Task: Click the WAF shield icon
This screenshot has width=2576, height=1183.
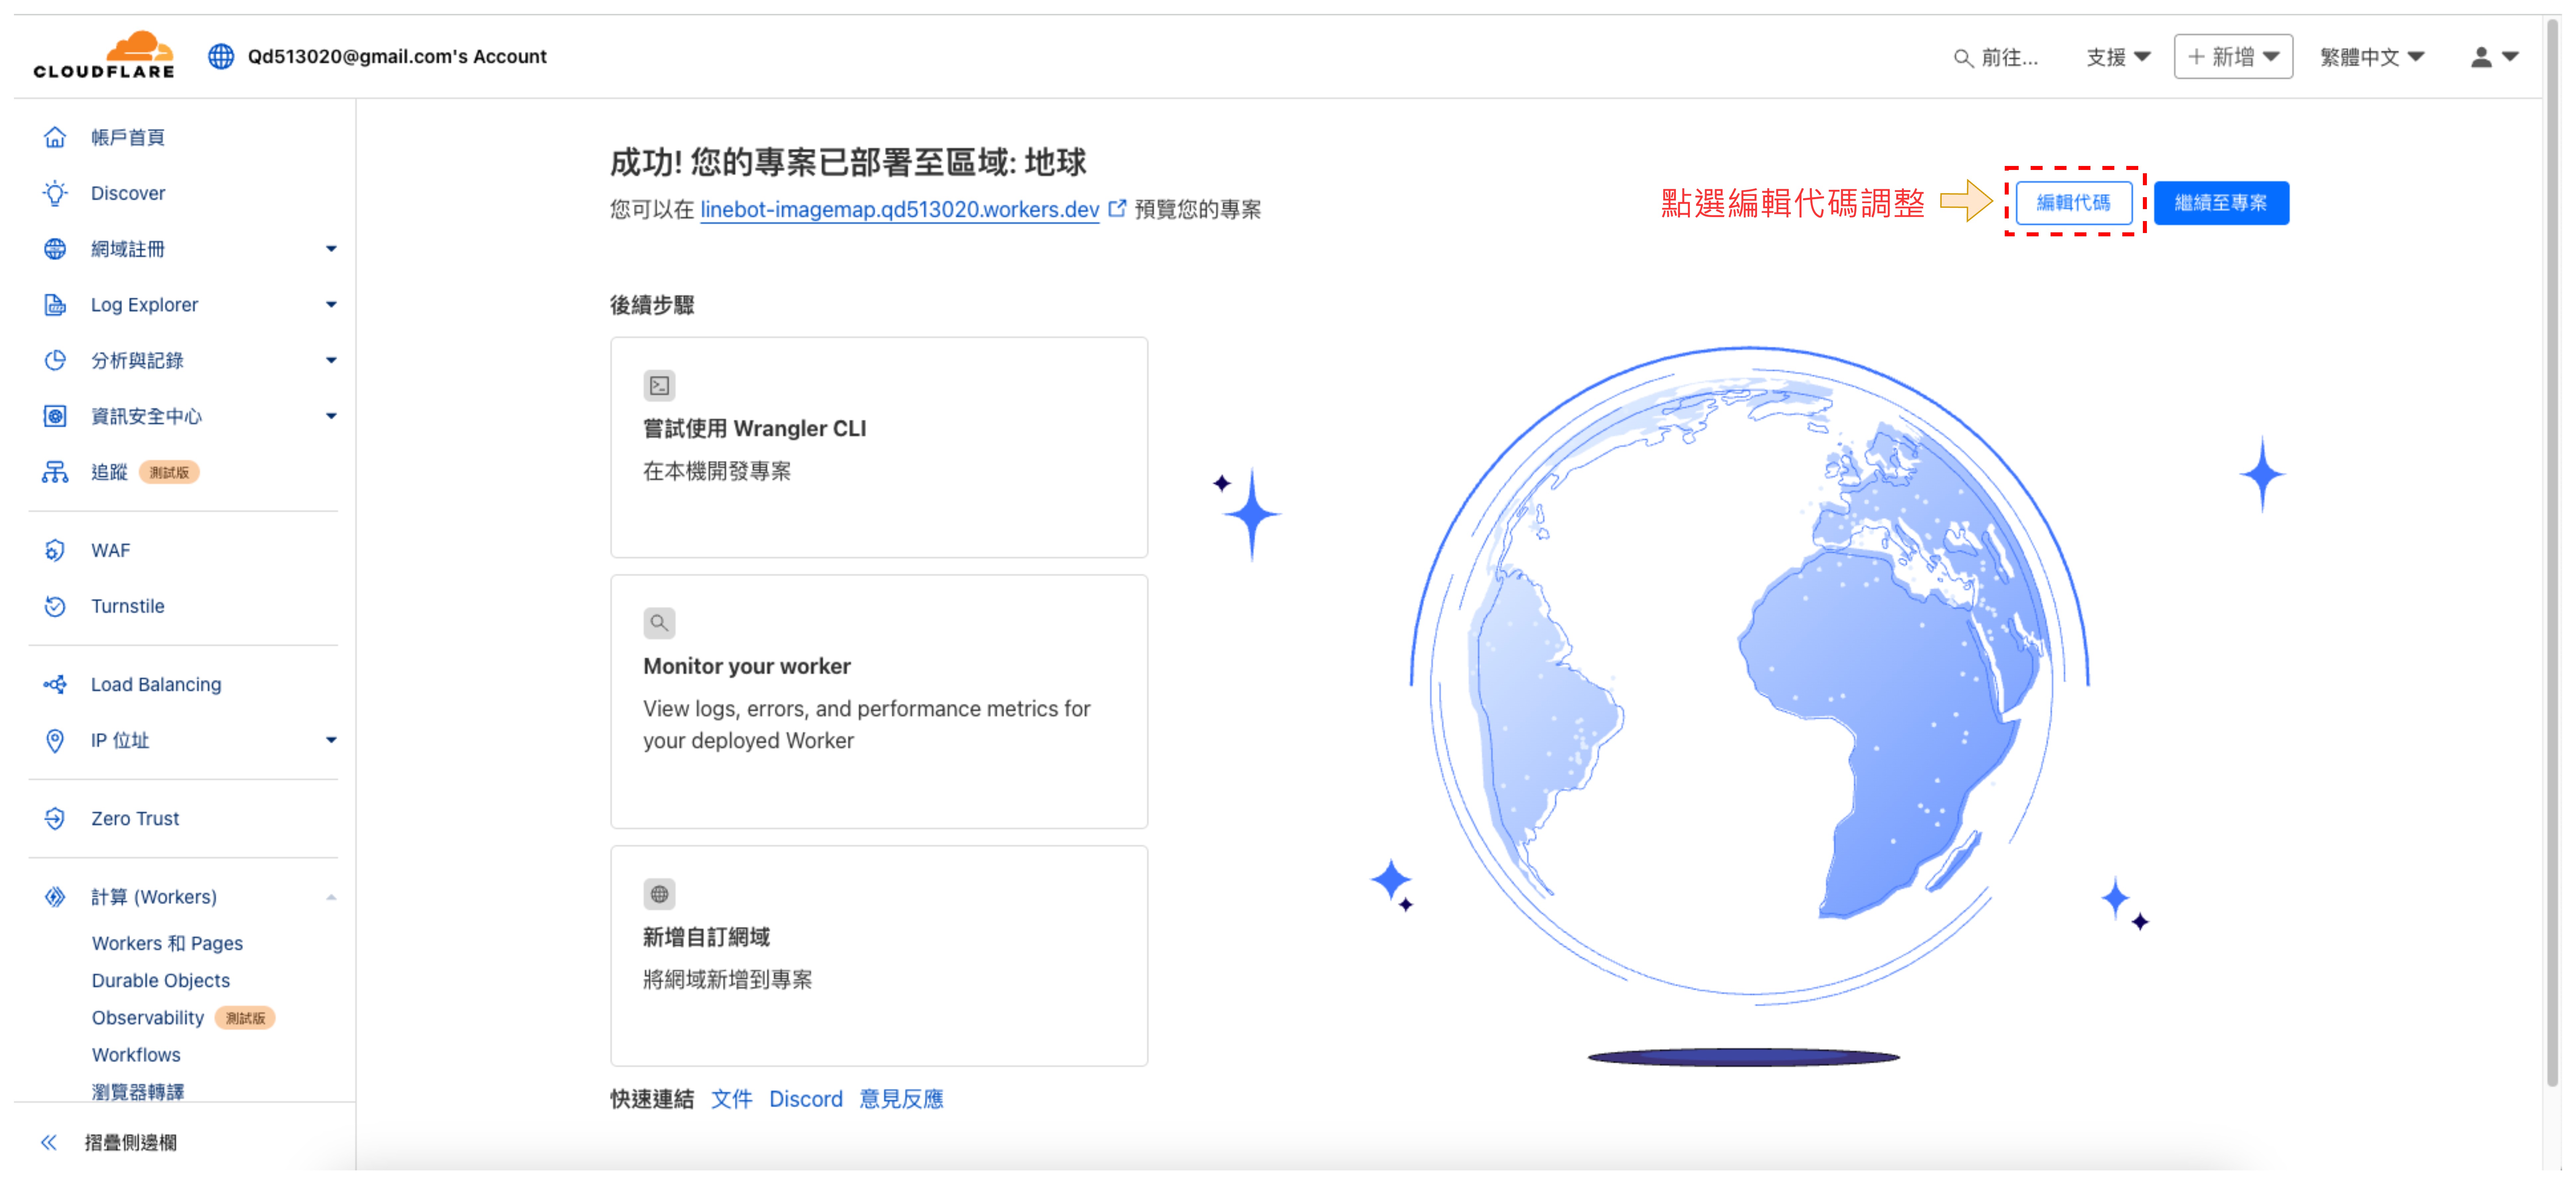Action: pos(55,551)
